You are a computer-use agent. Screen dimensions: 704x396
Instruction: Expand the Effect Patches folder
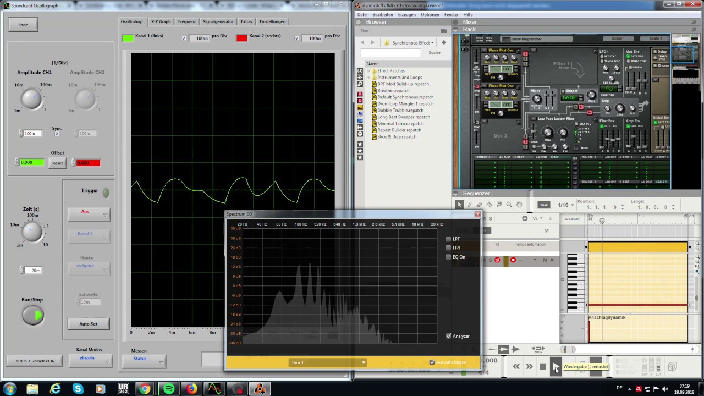(x=368, y=71)
